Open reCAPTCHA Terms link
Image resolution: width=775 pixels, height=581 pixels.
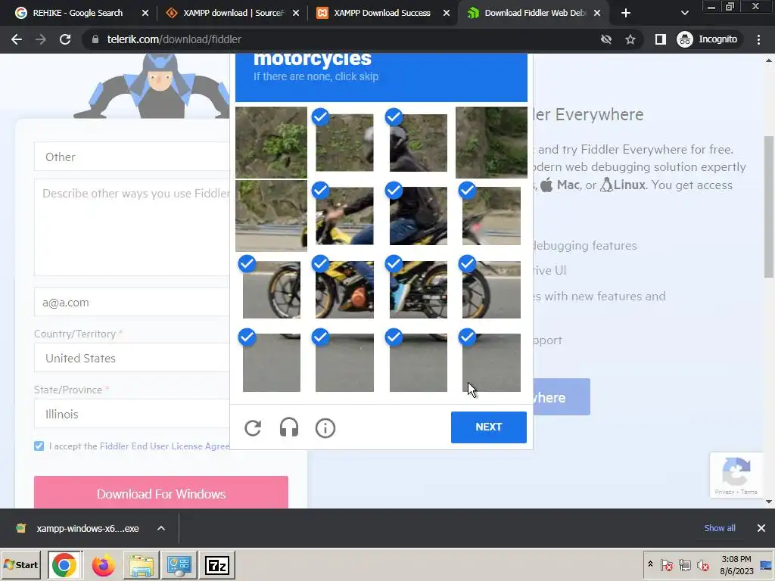(x=749, y=492)
